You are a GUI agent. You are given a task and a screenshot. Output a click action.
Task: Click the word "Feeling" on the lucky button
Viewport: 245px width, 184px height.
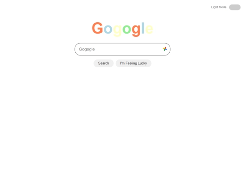click(131, 63)
